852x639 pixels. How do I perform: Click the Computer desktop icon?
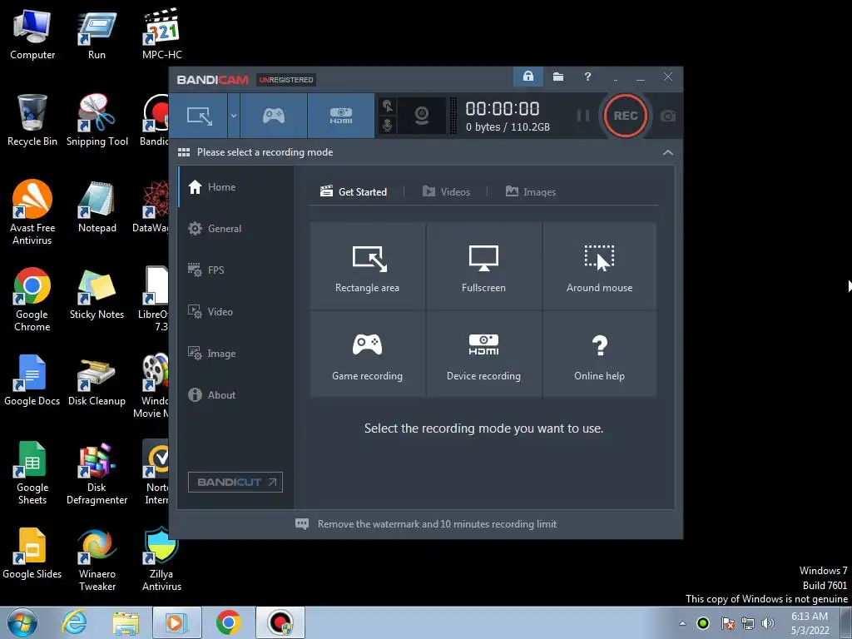coord(32,35)
